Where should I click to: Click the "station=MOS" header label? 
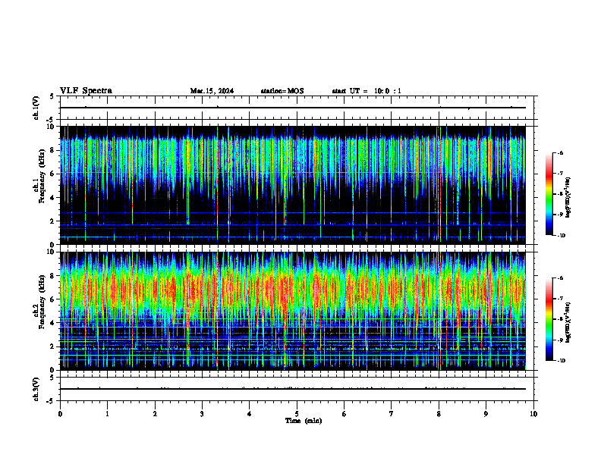tap(282, 91)
